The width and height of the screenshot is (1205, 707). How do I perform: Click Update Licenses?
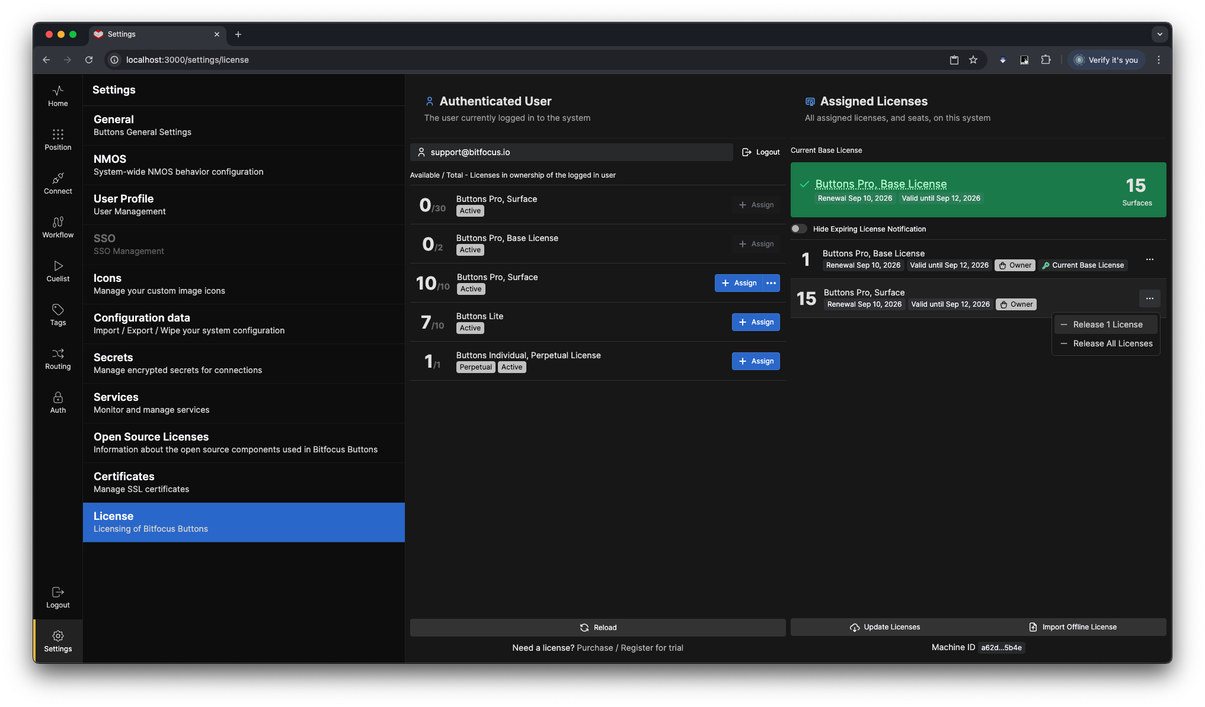pyautogui.click(x=884, y=627)
